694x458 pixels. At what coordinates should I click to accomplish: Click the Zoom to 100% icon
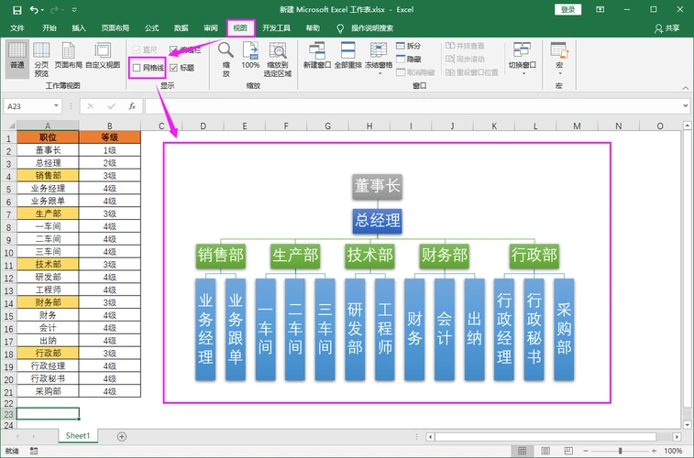pyautogui.click(x=250, y=54)
